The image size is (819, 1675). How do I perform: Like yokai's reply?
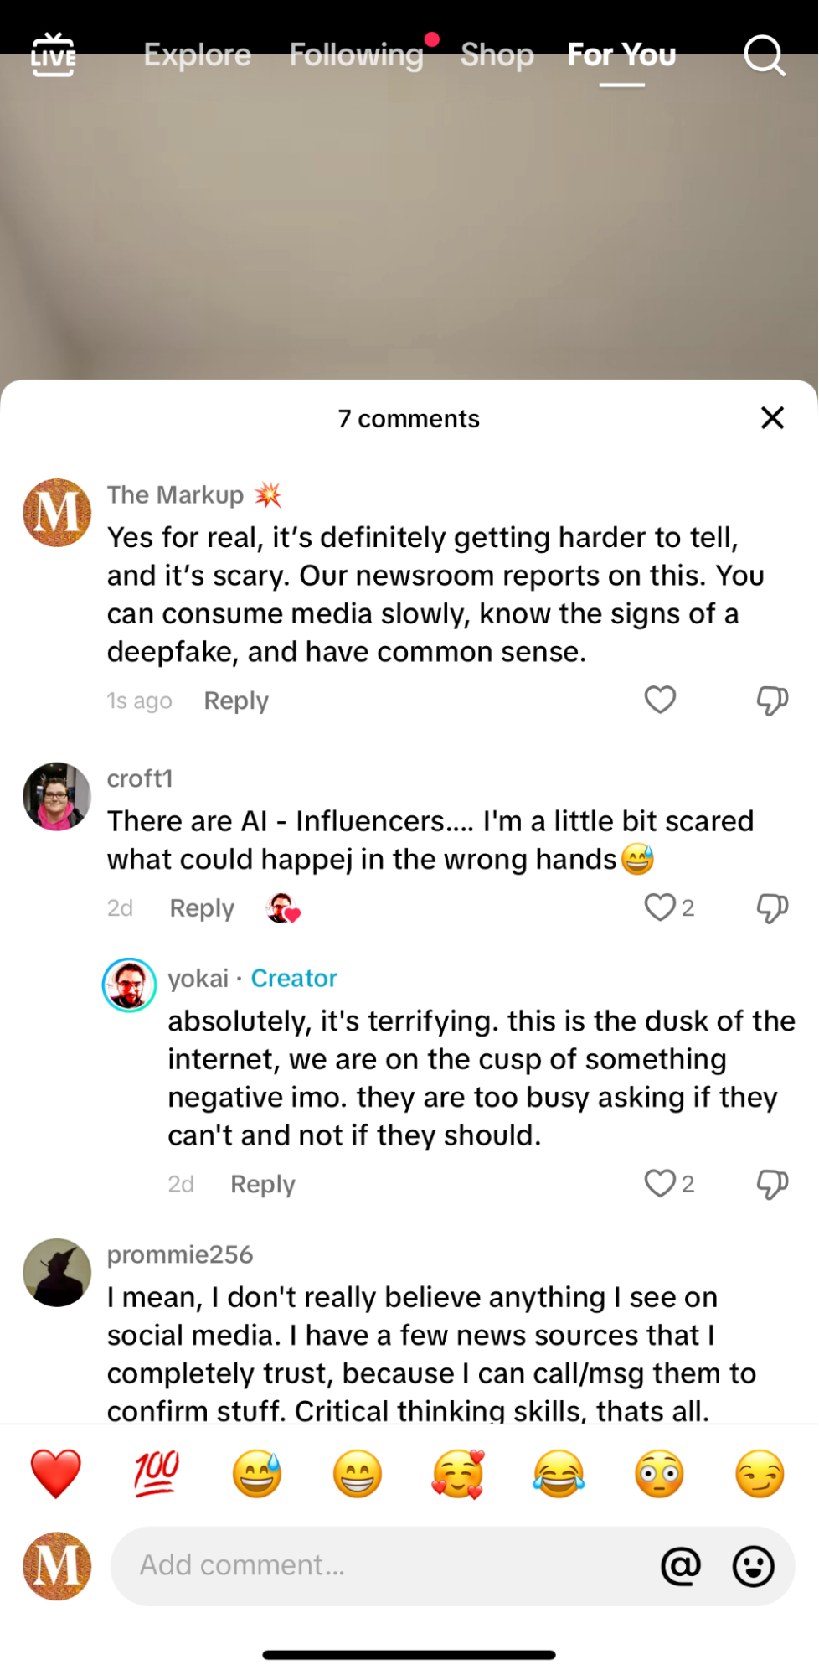pos(659,1183)
